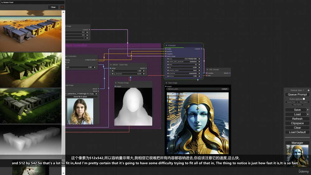This screenshot has width=311, height=175.
Task: Decrease KSampler steps with left arrow
Action: 168,65
